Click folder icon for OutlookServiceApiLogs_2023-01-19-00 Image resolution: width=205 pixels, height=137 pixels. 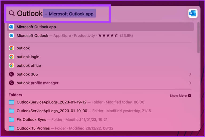pyautogui.click(x=11, y=111)
